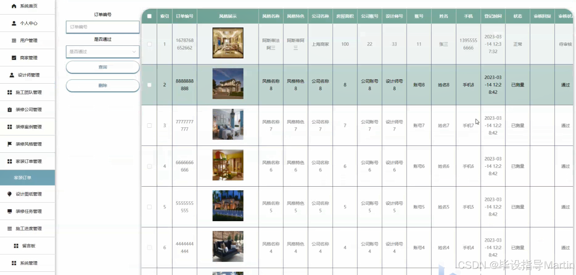The height and width of the screenshot is (275, 576).
Task: Open the kids room thumbnail in row 4
Action: point(228,165)
